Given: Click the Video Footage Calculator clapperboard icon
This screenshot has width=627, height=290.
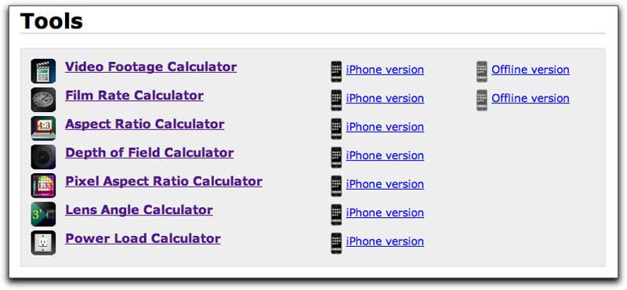Looking at the screenshot, I should pos(43,71).
